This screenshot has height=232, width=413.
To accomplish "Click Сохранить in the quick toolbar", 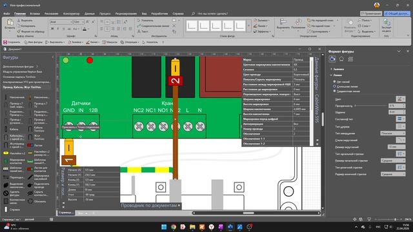I will (12, 42).
